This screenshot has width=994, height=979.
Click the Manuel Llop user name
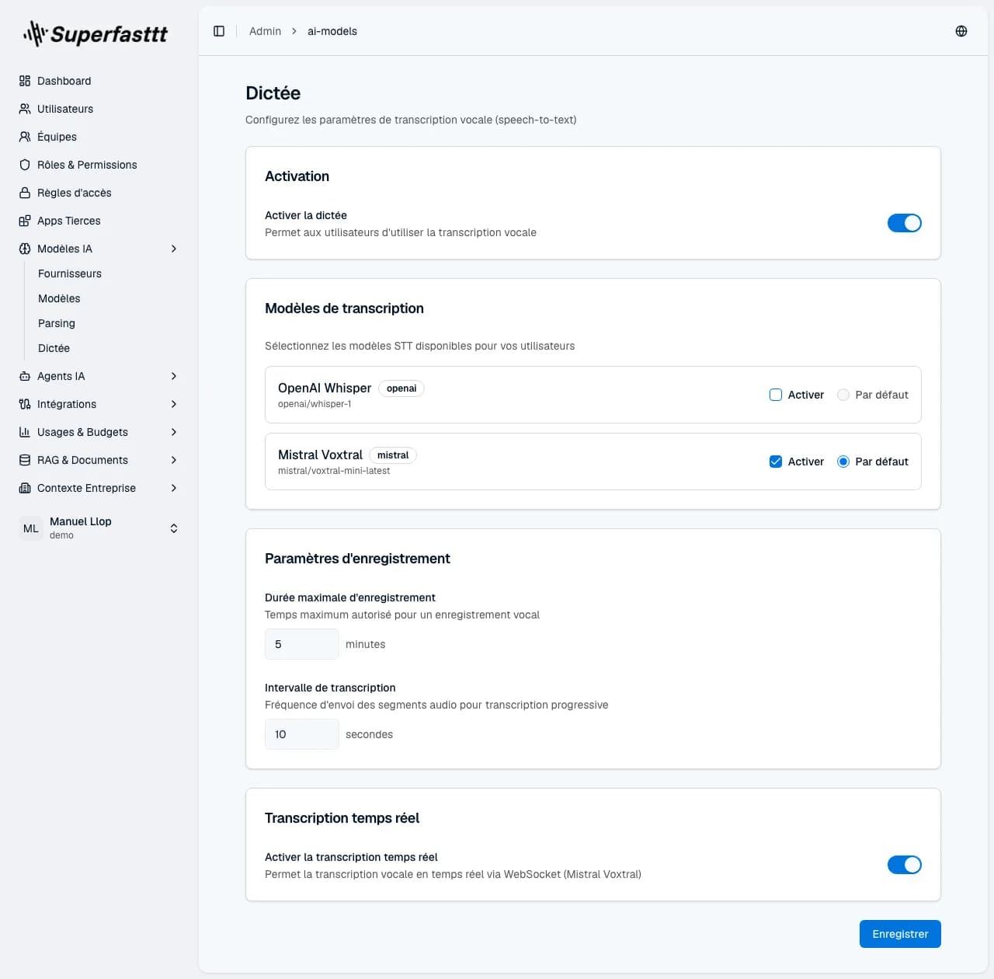[x=81, y=521]
